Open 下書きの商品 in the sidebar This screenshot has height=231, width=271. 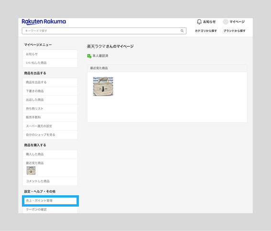(x=50, y=91)
